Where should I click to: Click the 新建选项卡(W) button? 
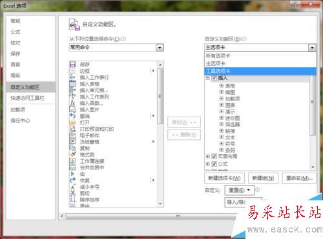point(224,178)
